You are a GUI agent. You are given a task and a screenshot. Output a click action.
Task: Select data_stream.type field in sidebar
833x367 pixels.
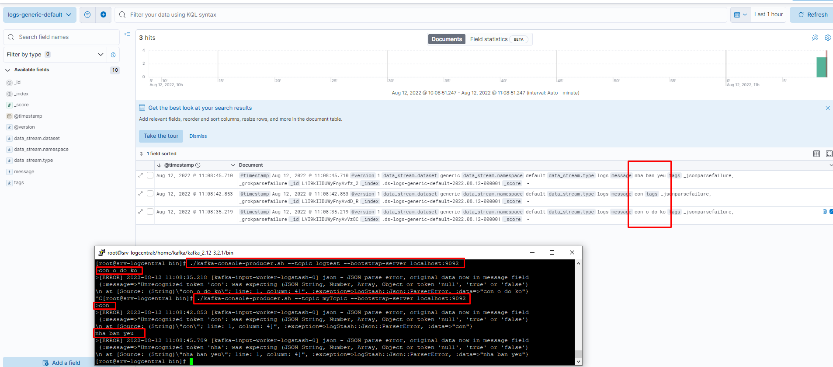point(33,161)
